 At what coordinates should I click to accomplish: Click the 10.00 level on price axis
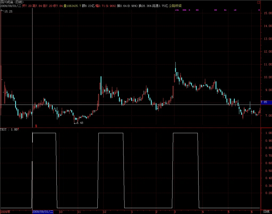click(x=268, y=77)
